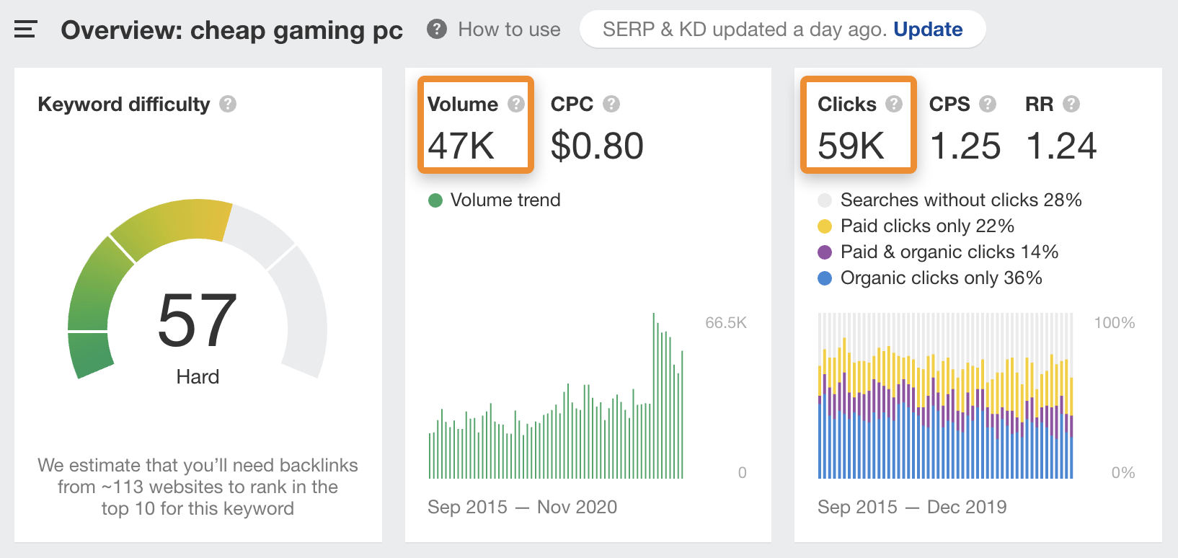Click help icon next to Volume

515,104
